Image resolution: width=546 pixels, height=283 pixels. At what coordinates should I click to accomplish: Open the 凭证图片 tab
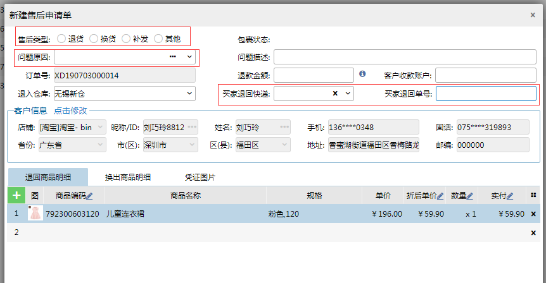point(200,178)
